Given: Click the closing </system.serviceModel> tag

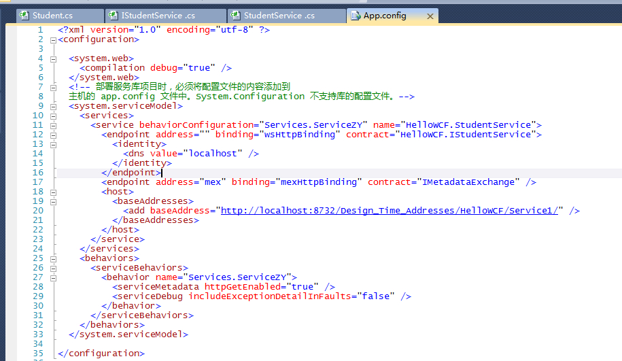Looking at the screenshot, I should click(x=128, y=334).
